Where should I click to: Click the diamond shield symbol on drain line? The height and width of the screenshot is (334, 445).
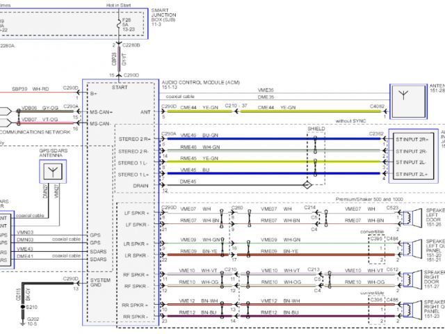(305, 185)
